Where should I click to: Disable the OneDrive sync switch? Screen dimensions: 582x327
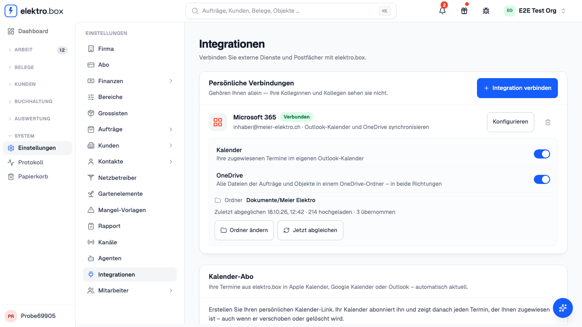[542, 179]
